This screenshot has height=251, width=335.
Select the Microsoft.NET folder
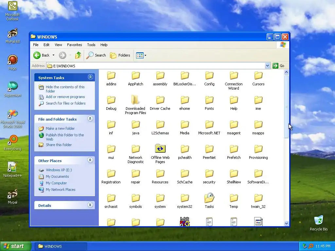coord(209,127)
